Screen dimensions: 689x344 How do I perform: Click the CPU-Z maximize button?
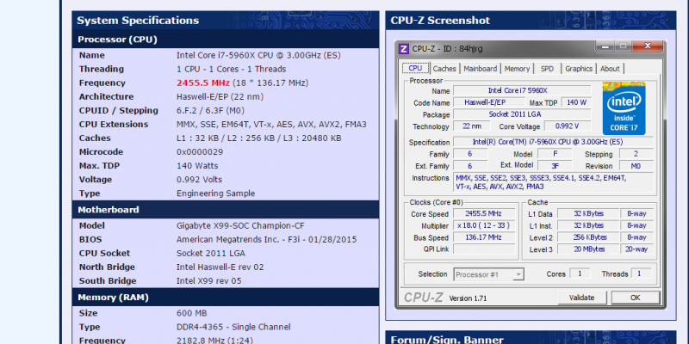click(x=623, y=46)
